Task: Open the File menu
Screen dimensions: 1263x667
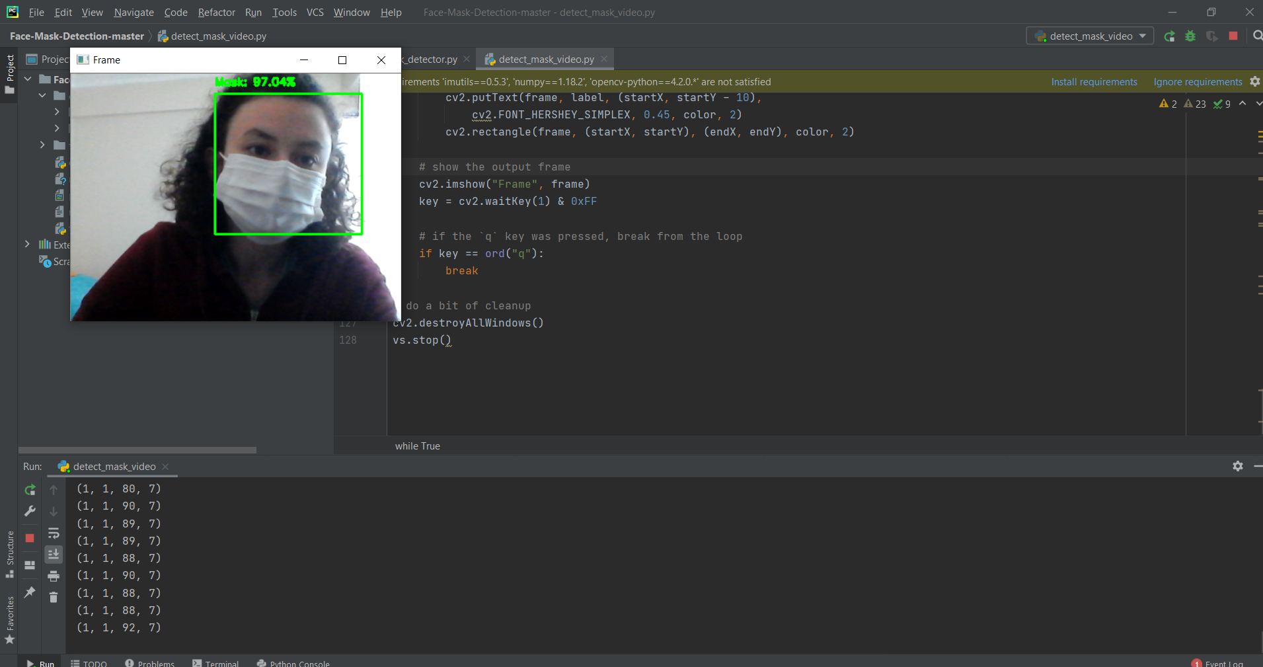Action: pyautogui.click(x=36, y=13)
